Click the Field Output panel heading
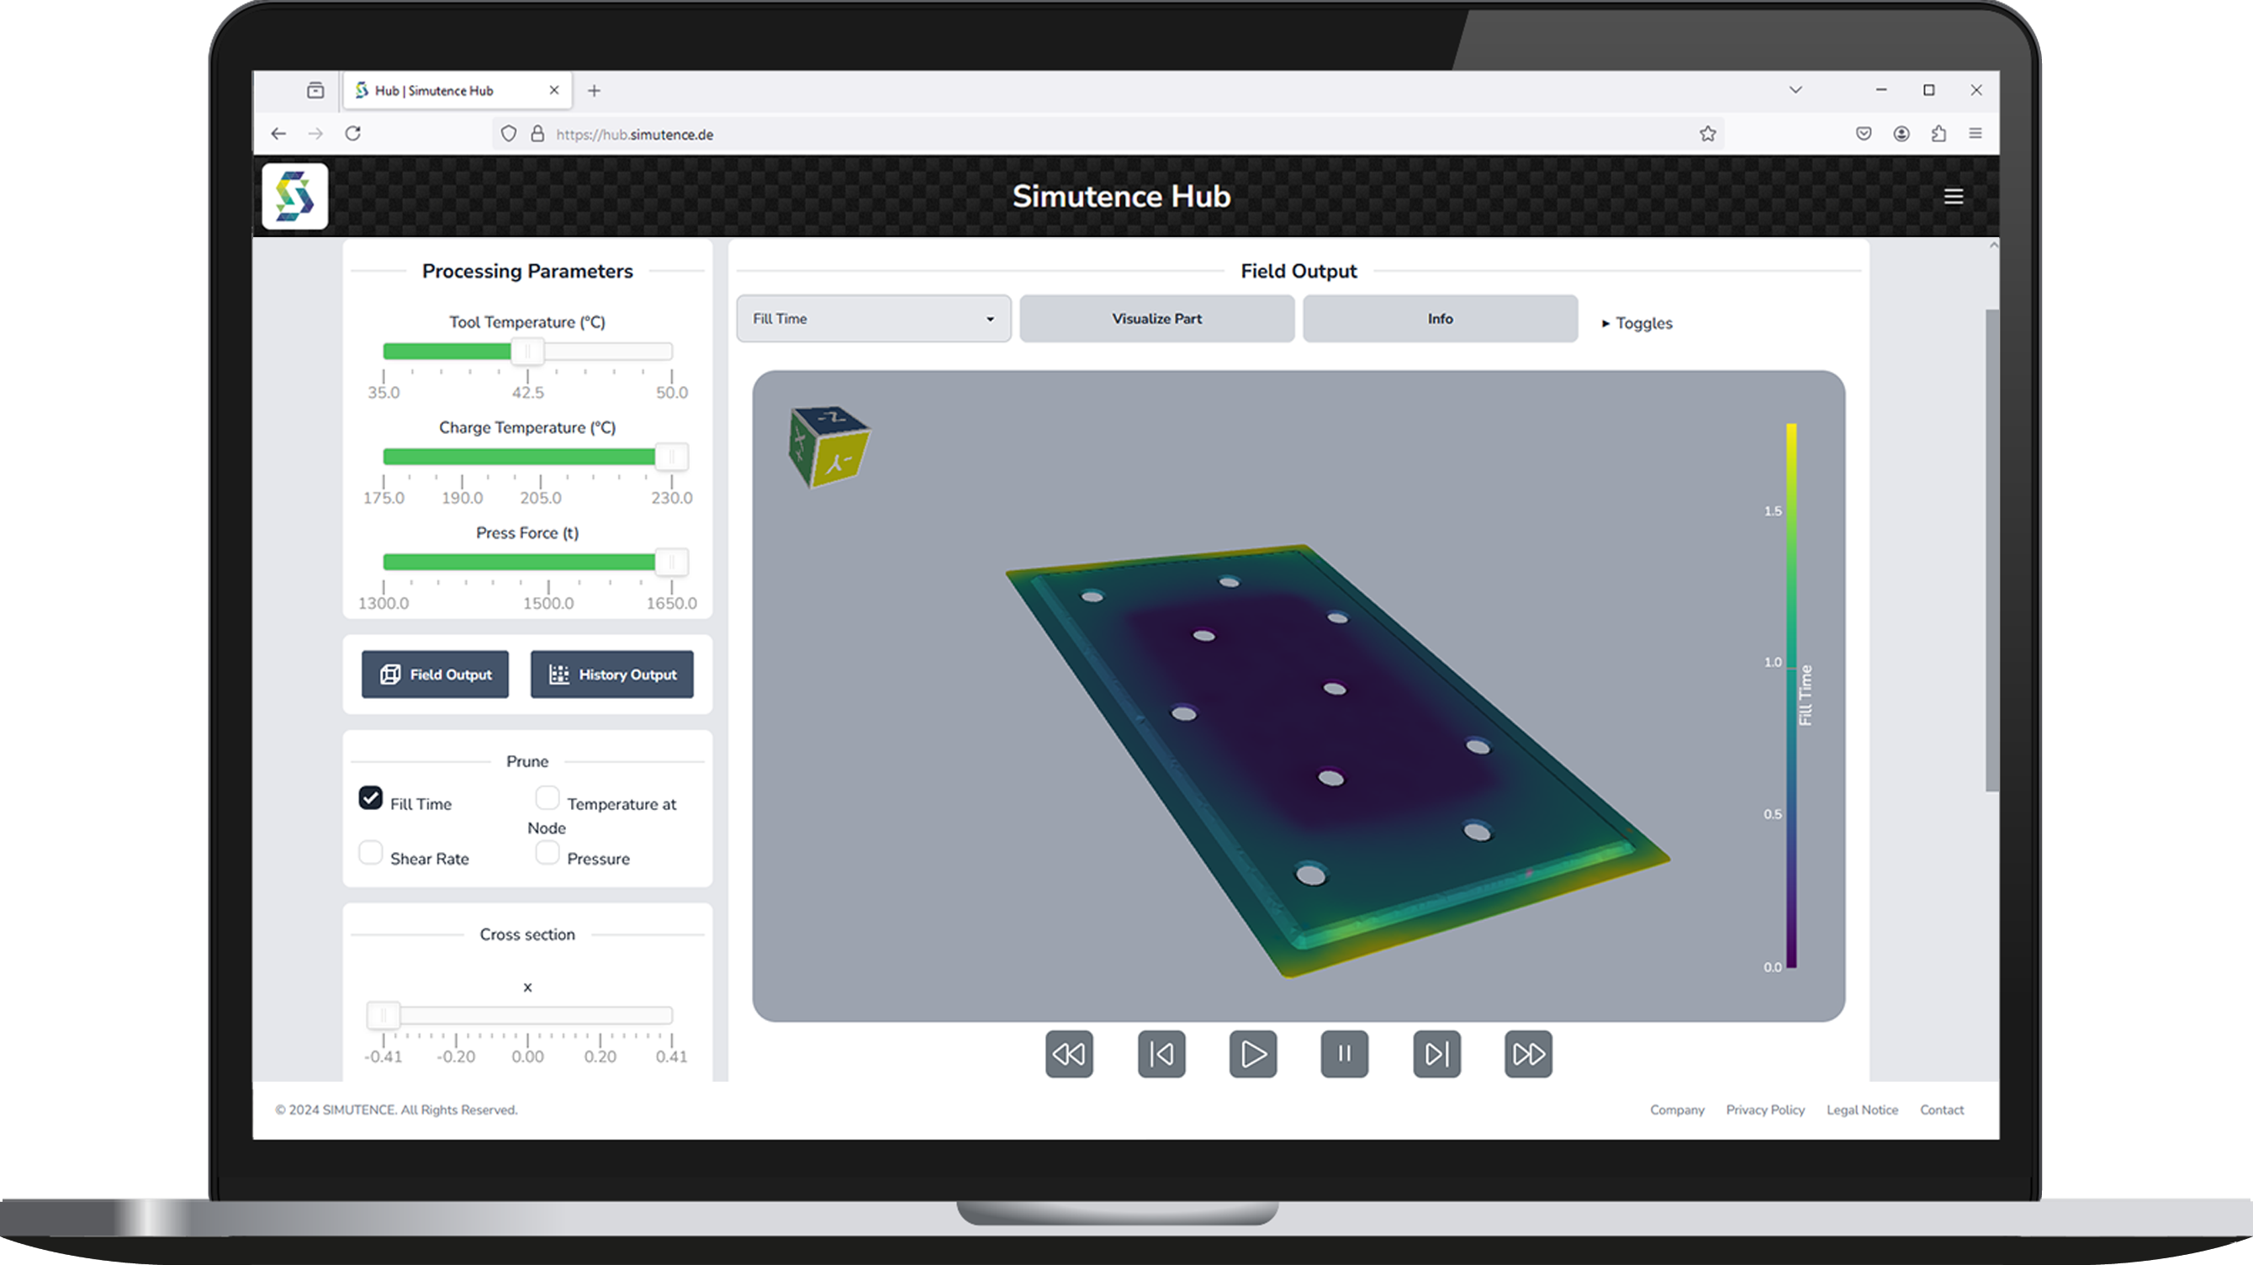The width and height of the screenshot is (2253, 1265). tap(1298, 271)
